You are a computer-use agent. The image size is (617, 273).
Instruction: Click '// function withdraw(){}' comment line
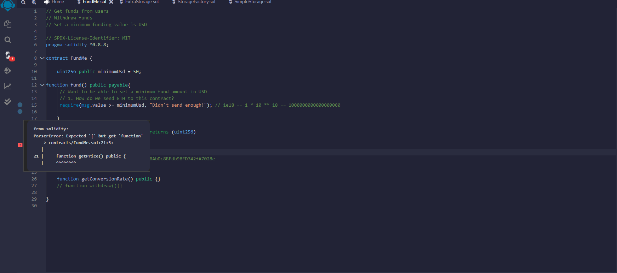pos(90,186)
